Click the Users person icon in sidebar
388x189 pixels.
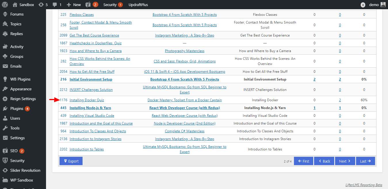pos(5,118)
